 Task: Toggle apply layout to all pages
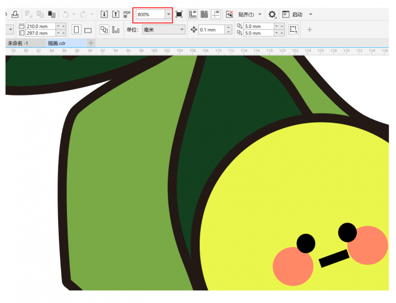[x=104, y=30]
